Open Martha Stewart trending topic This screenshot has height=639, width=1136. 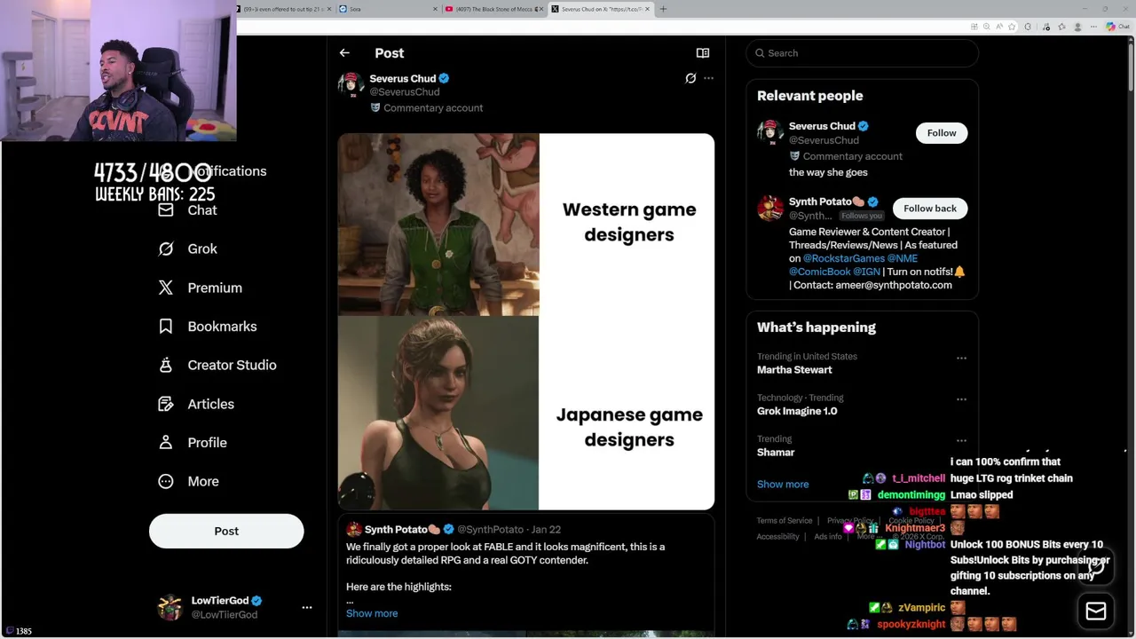click(794, 370)
